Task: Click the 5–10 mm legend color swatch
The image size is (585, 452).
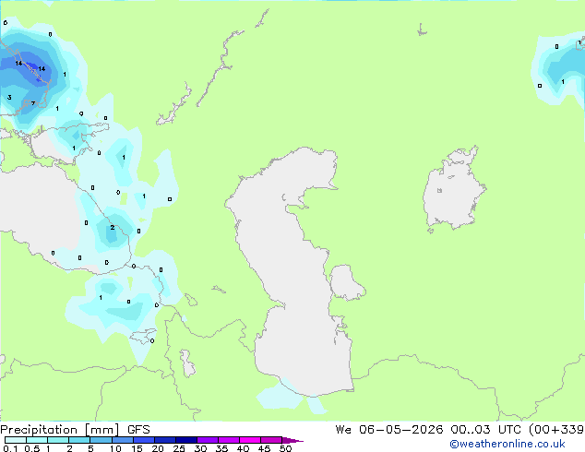Action: (101, 440)
